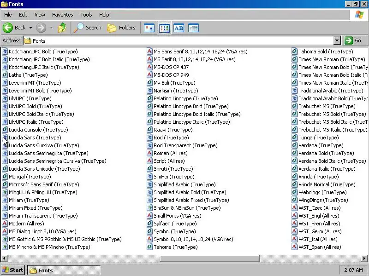Expand the Address bar dropdown

point(337,40)
